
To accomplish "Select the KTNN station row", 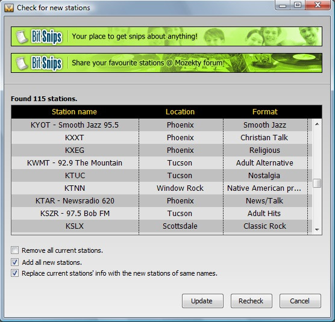I will click(161, 188).
